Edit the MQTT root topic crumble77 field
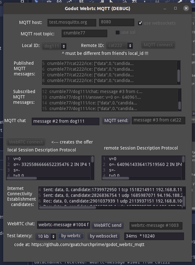The width and height of the screenshot is (195, 265). (84, 33)
